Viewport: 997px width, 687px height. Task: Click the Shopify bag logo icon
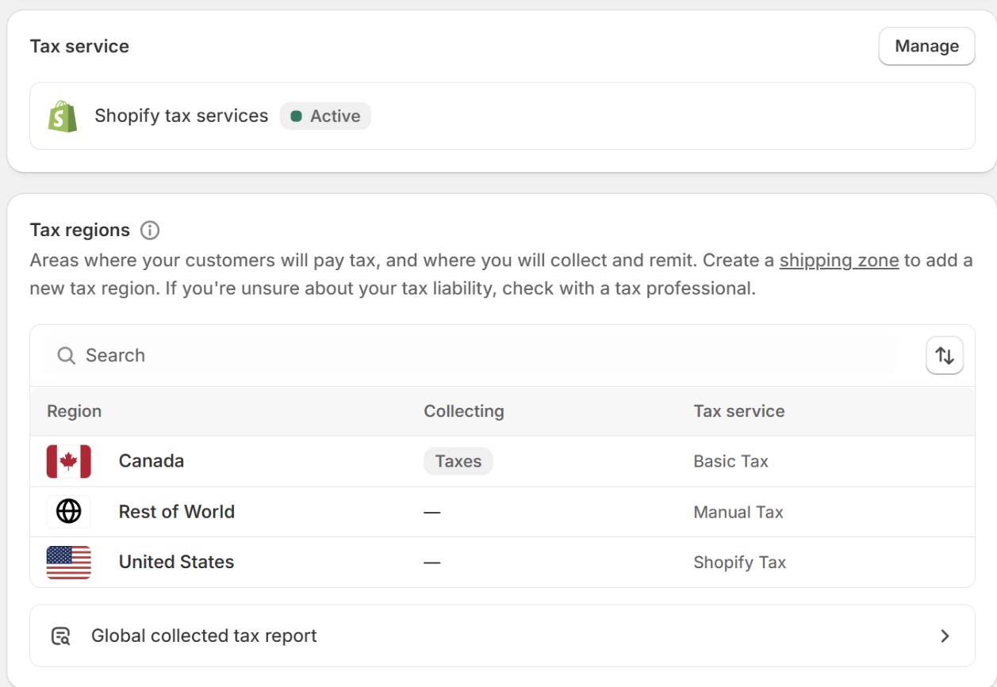click(63, 116)
